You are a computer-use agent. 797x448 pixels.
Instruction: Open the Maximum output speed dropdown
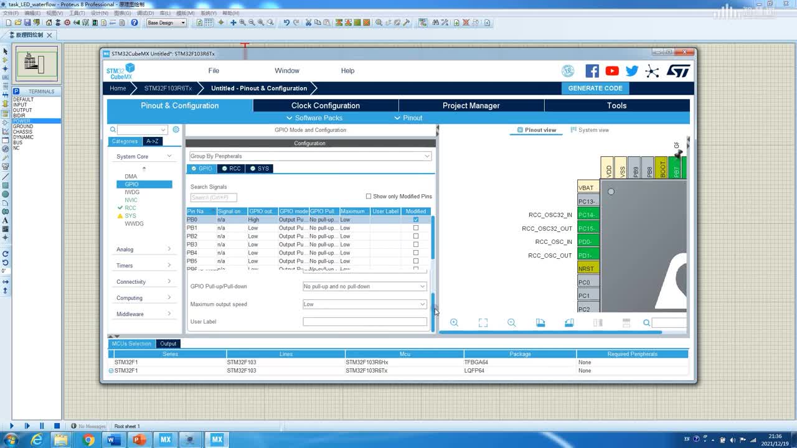tap(365, 304)
